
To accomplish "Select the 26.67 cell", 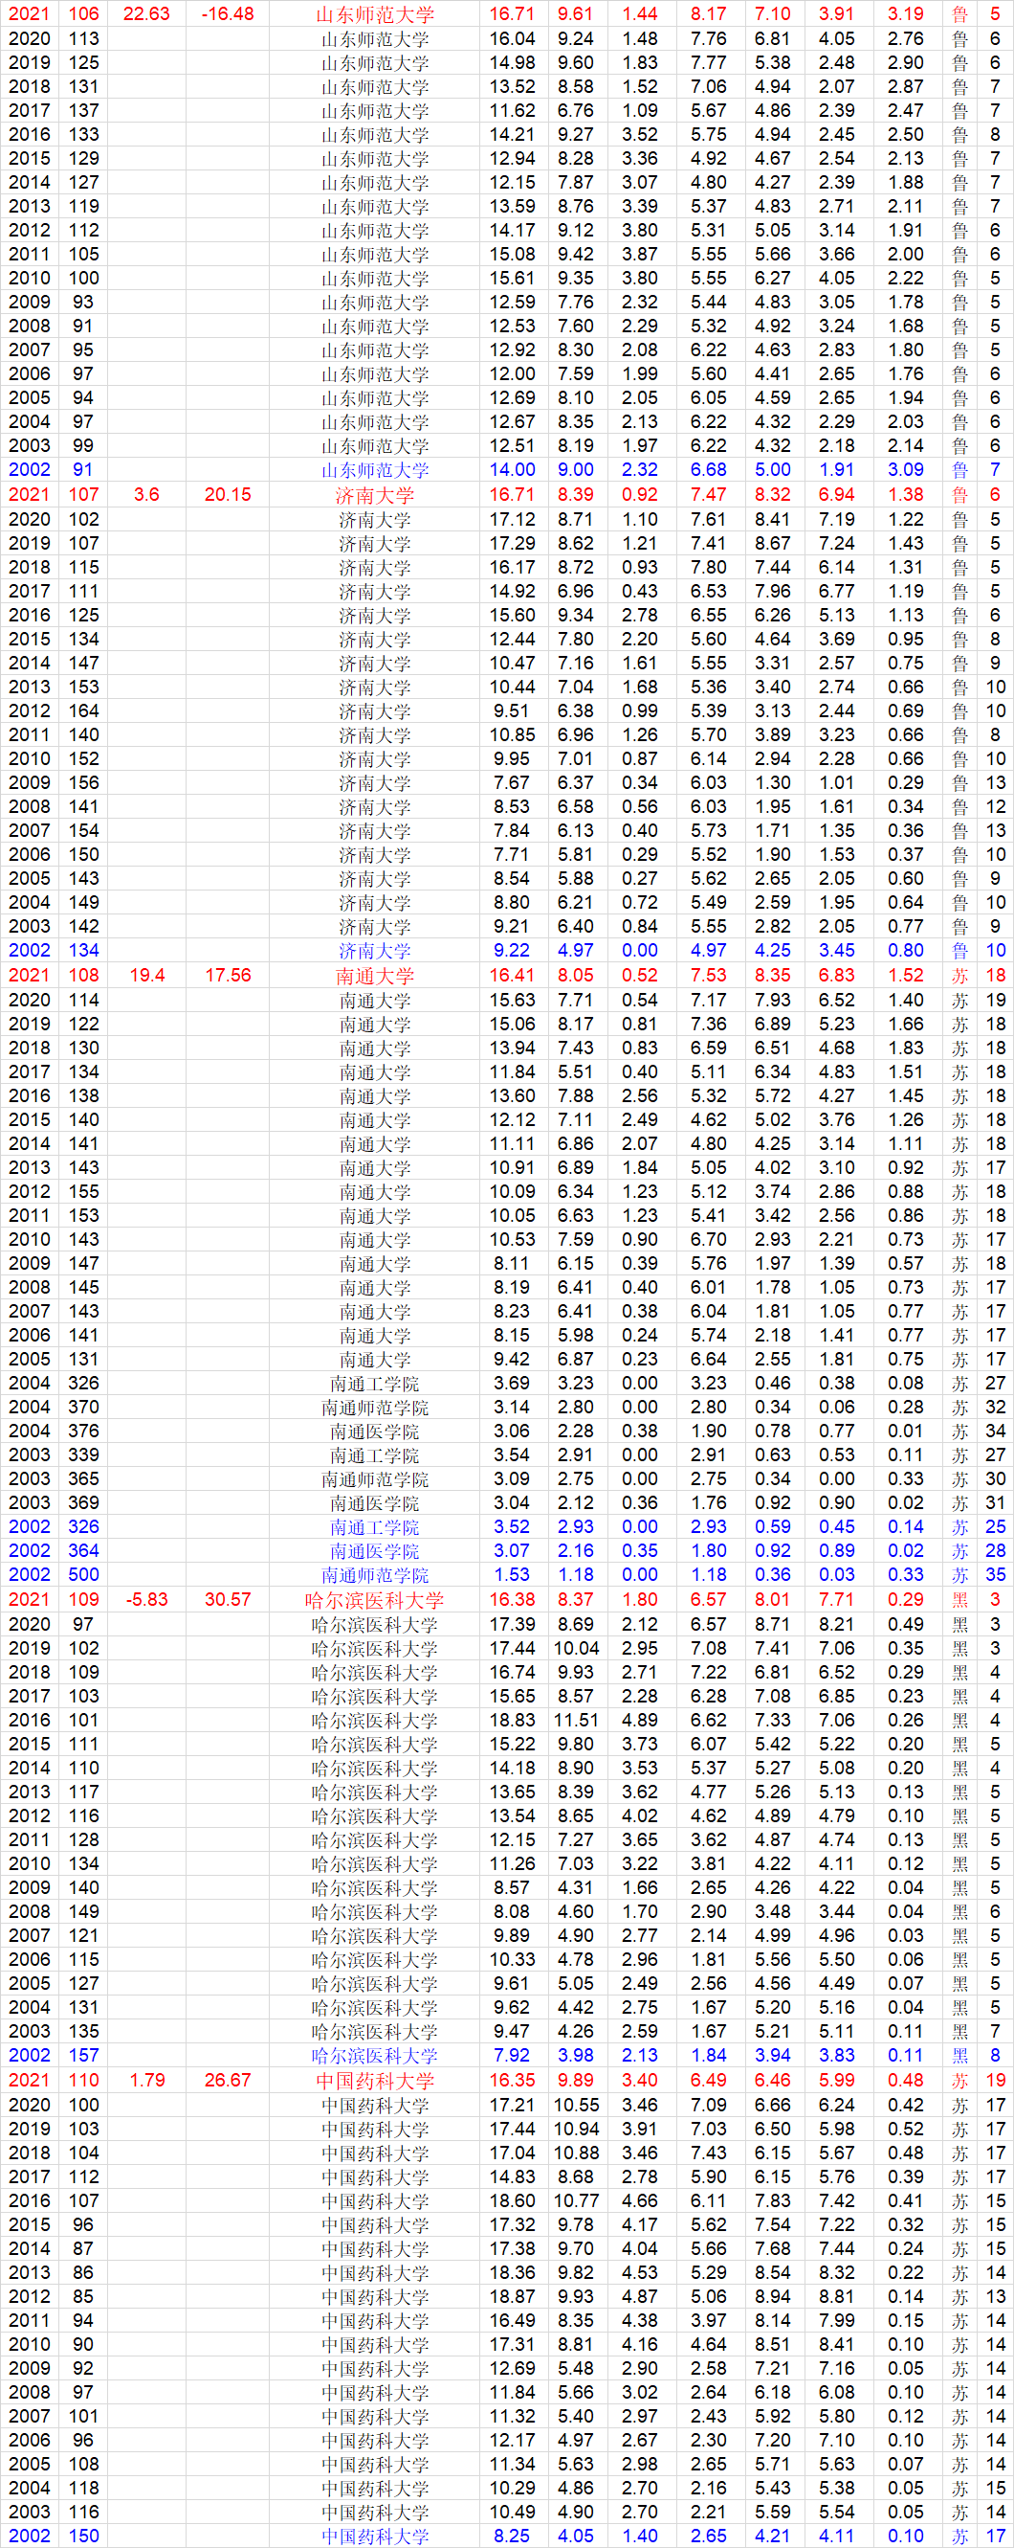I will pyautogui.click(x=228, y=2080).
